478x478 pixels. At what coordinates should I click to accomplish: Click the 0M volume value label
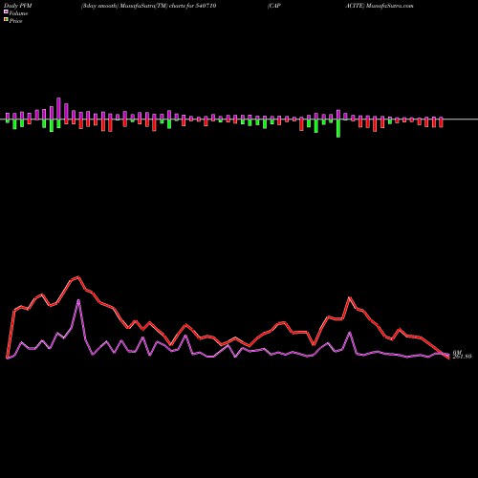pos(457,353)
